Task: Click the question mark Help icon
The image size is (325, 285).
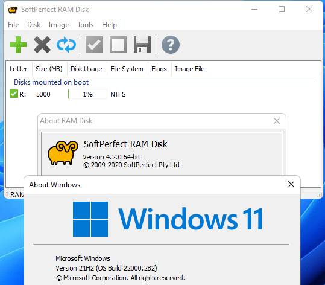Action: (x=171, y=45)
